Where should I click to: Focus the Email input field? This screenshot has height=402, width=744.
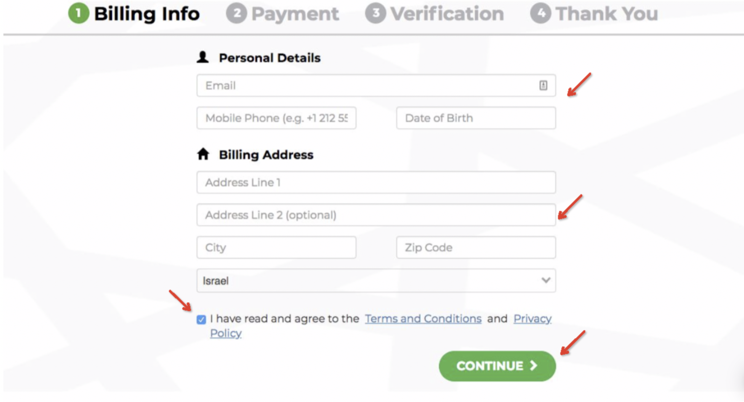pos(376,86)
